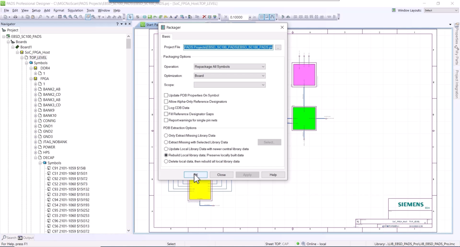Click the Fit All zoom icon
The image size is (460, 247).
(59, 17)
